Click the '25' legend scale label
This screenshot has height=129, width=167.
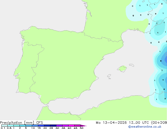51,128
